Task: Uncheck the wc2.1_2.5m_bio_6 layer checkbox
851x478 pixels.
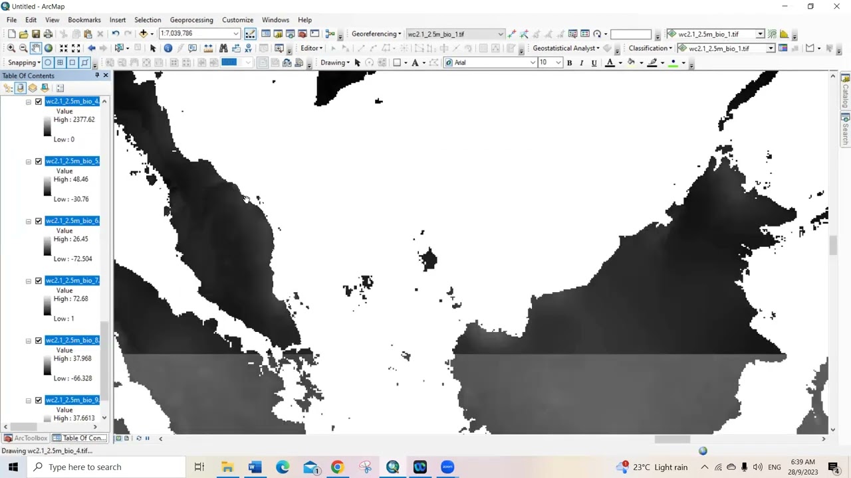Action: tap(39, 221)
